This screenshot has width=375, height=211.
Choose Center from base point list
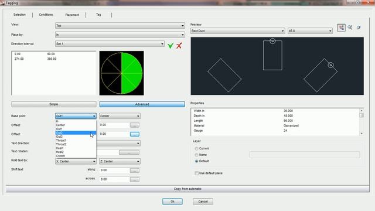pos(76,125)
